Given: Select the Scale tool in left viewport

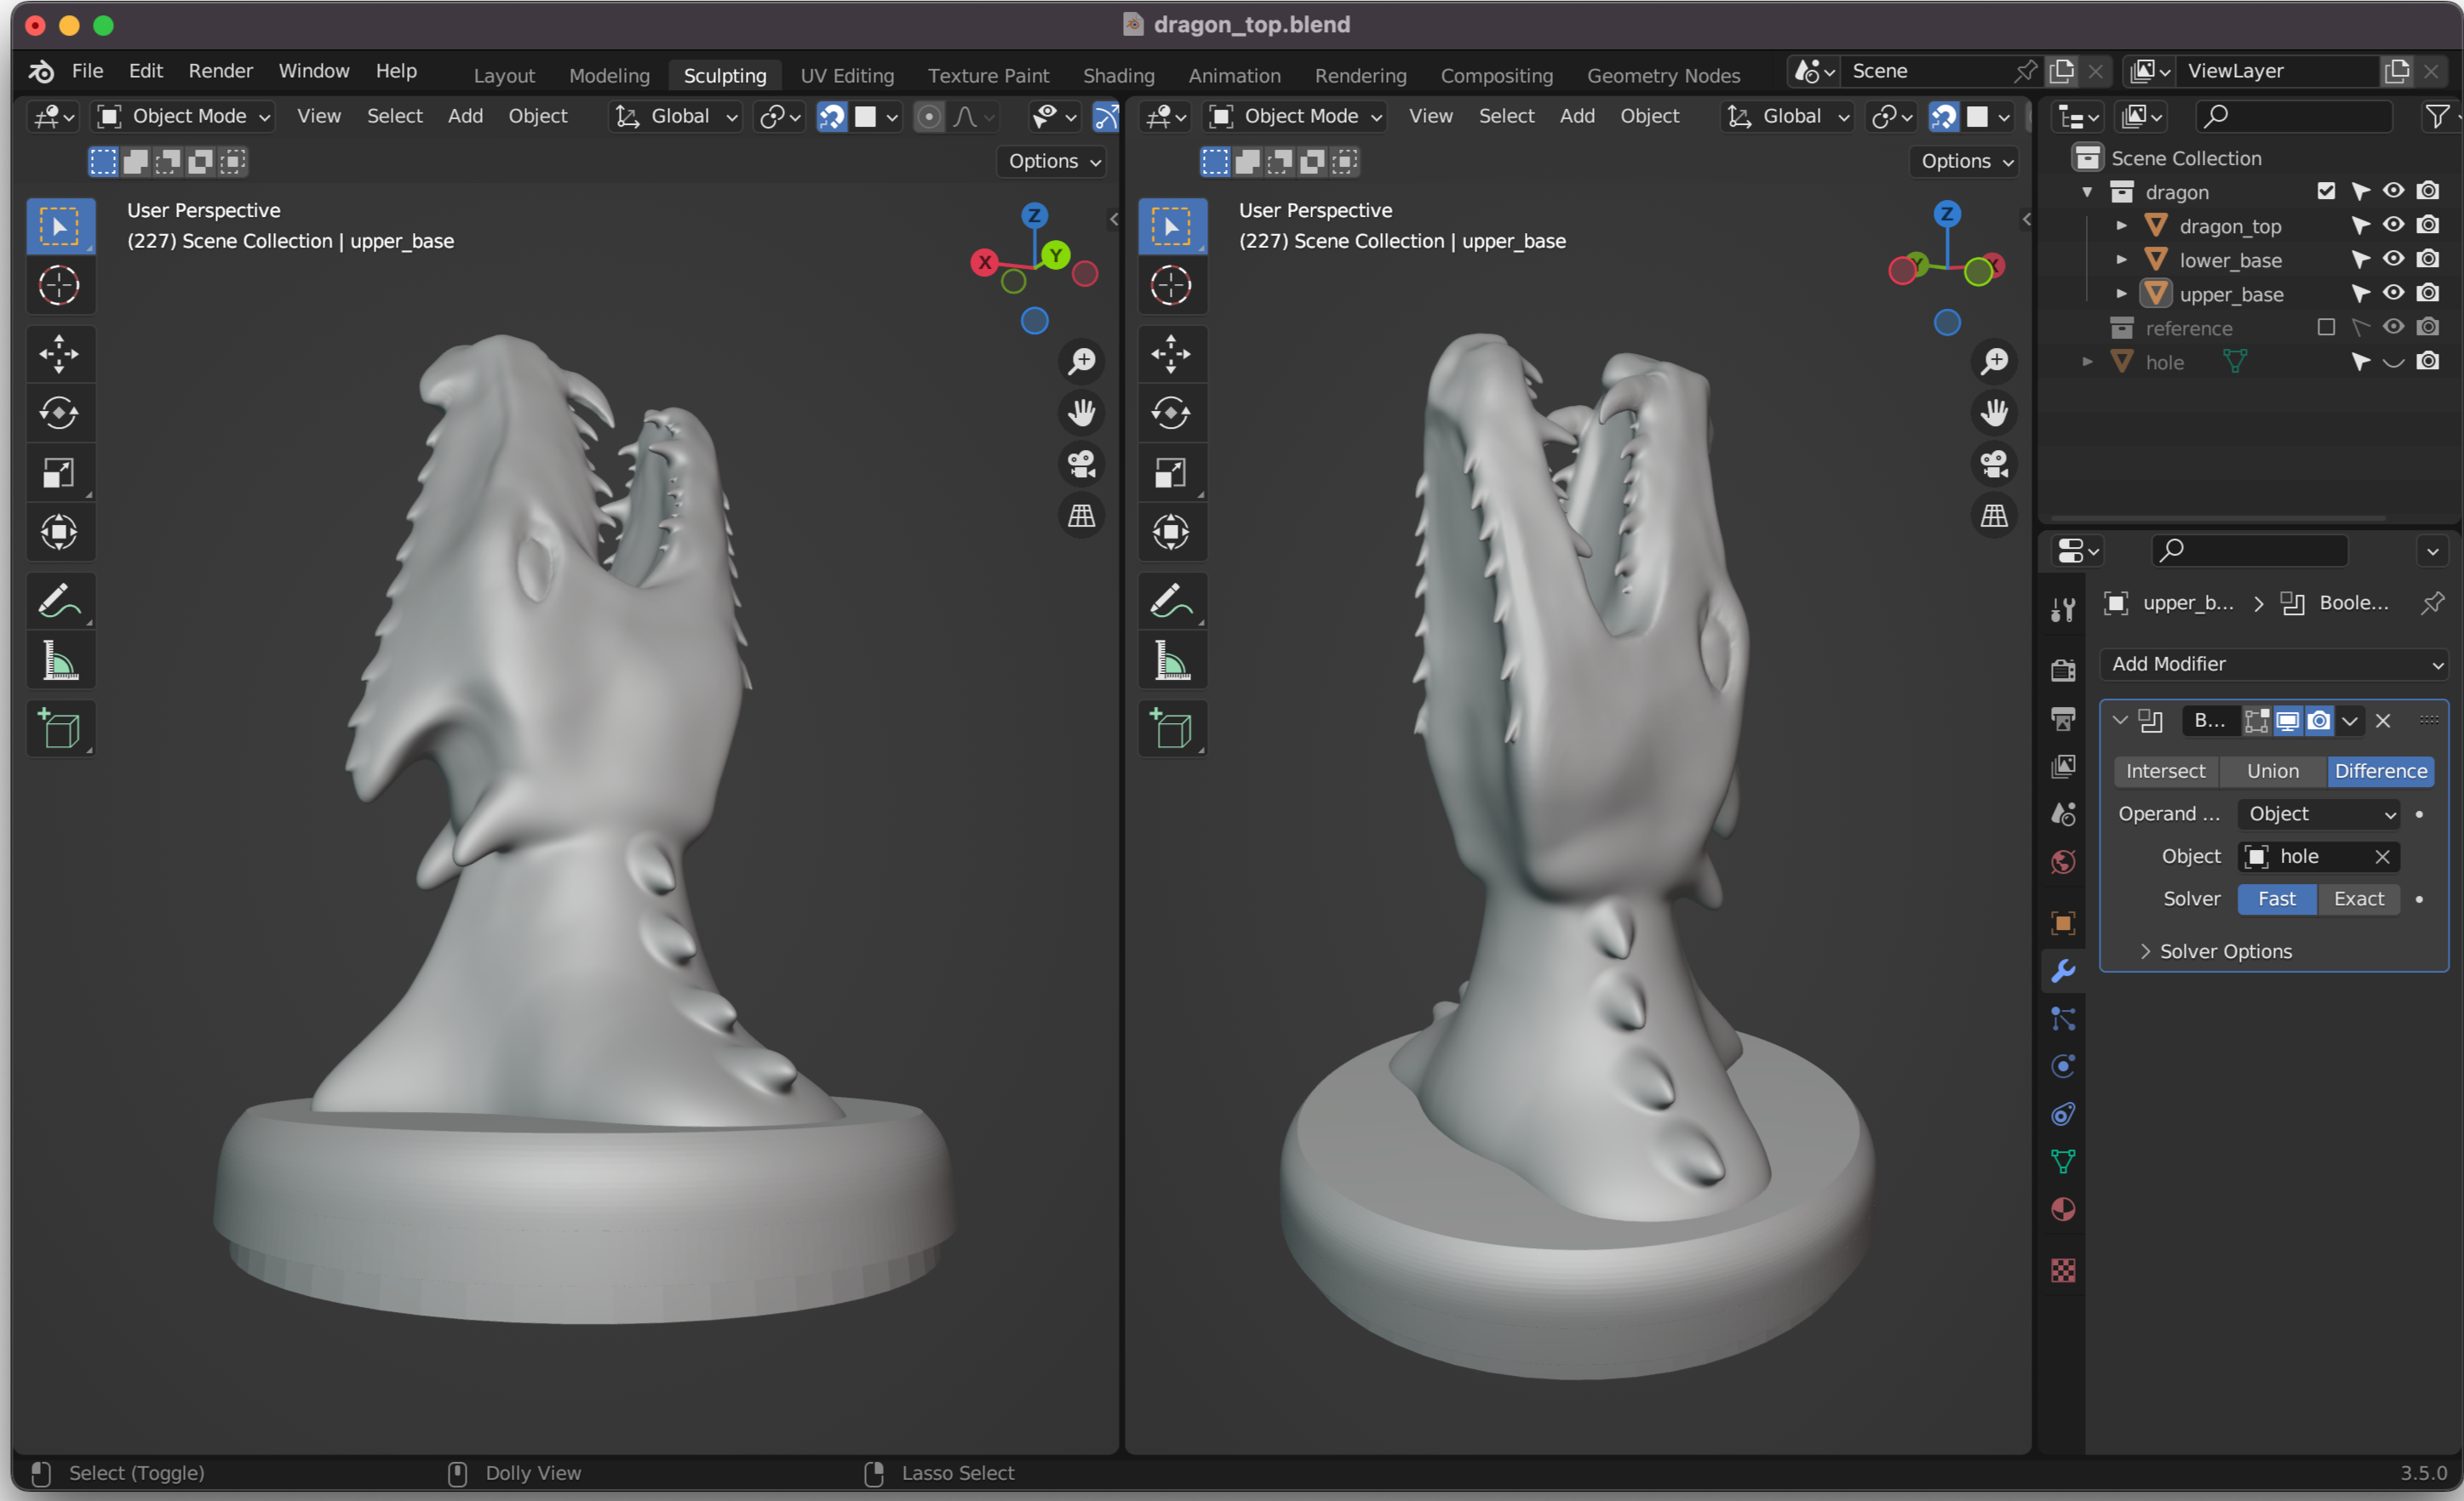Looking at the screenshot, I should tap(59, 473).
